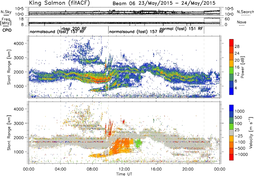The width and height of the screenshot is (254, 176).
Task: Click the 'Beam 06' label in the title
Action: pos(124,3)
